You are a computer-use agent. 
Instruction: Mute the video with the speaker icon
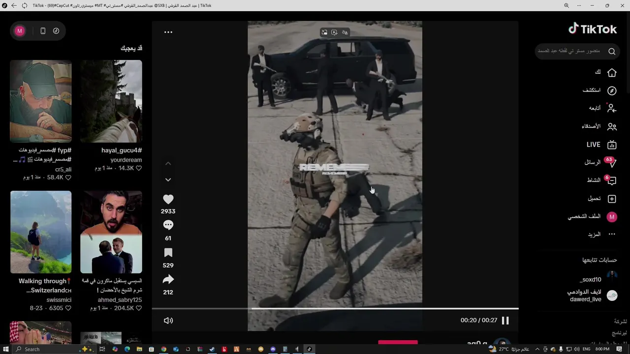(x=168, y=321)
